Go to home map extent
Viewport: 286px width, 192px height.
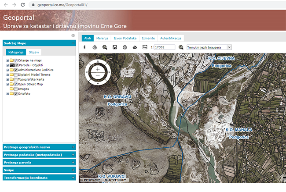(x=135, y=47)
